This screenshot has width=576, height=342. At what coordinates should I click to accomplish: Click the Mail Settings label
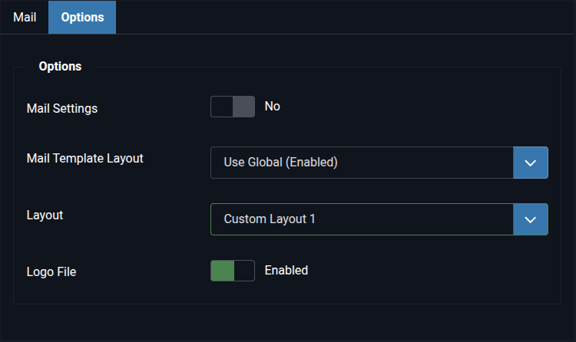pos(62,108)
